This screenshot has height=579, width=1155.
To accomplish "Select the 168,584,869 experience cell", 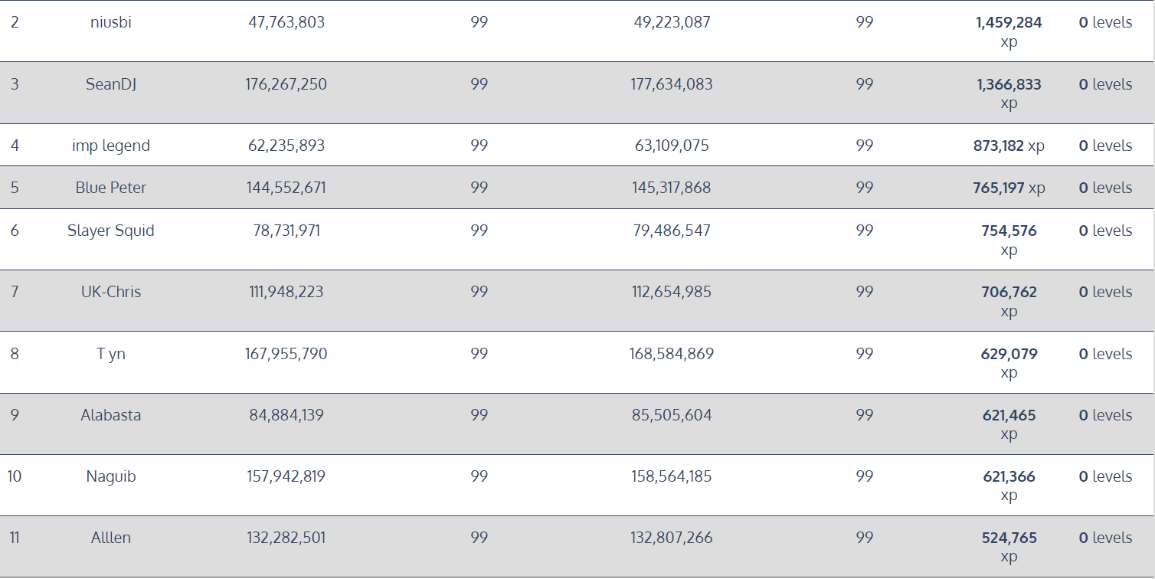I will point(672,354).
